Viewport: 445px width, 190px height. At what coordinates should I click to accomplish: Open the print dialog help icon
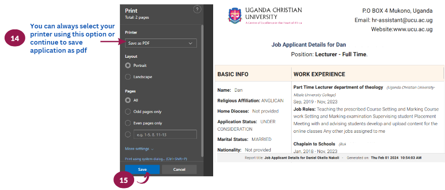(197, 9)
